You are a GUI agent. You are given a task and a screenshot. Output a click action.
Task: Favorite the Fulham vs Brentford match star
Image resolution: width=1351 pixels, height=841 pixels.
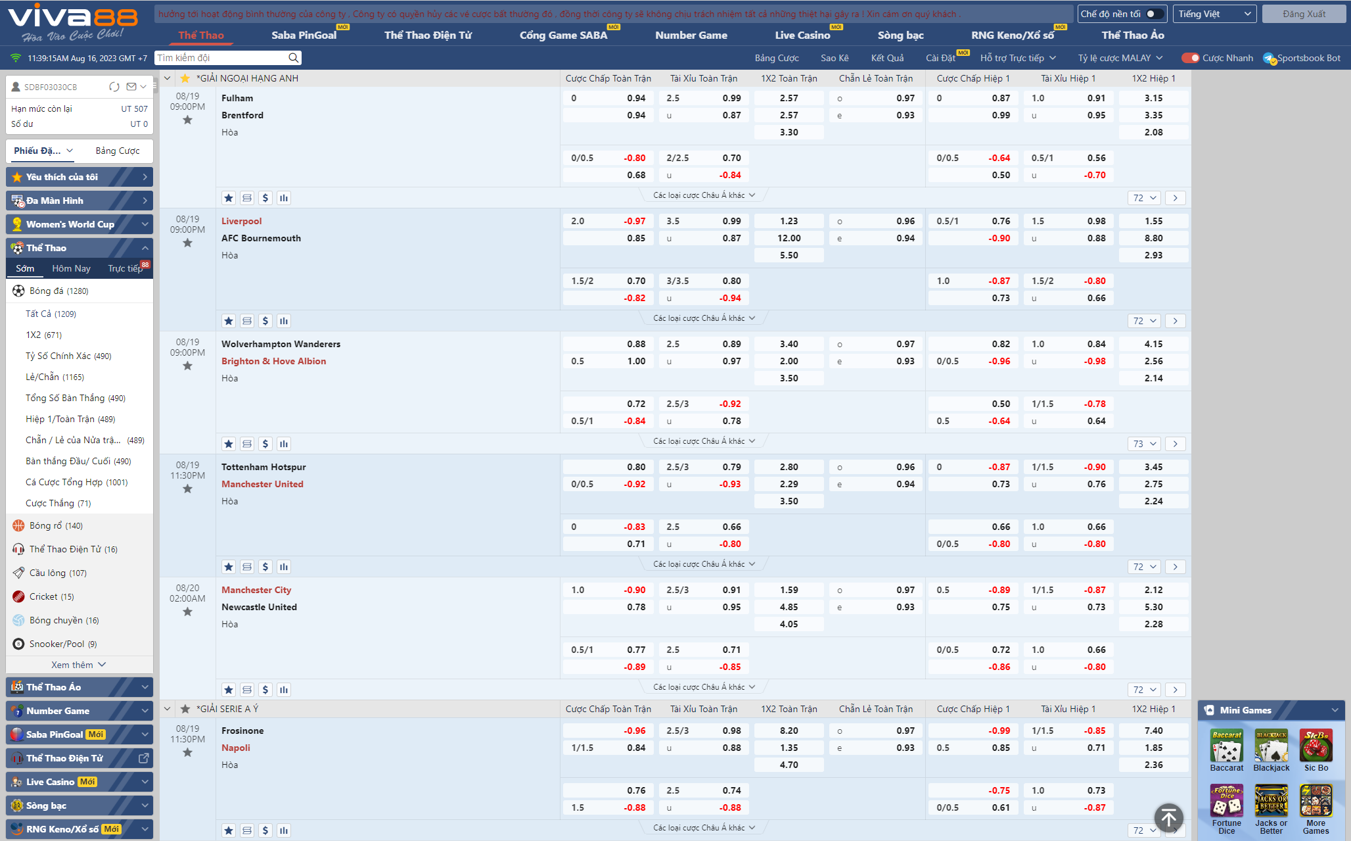click(x=187, y=120)
